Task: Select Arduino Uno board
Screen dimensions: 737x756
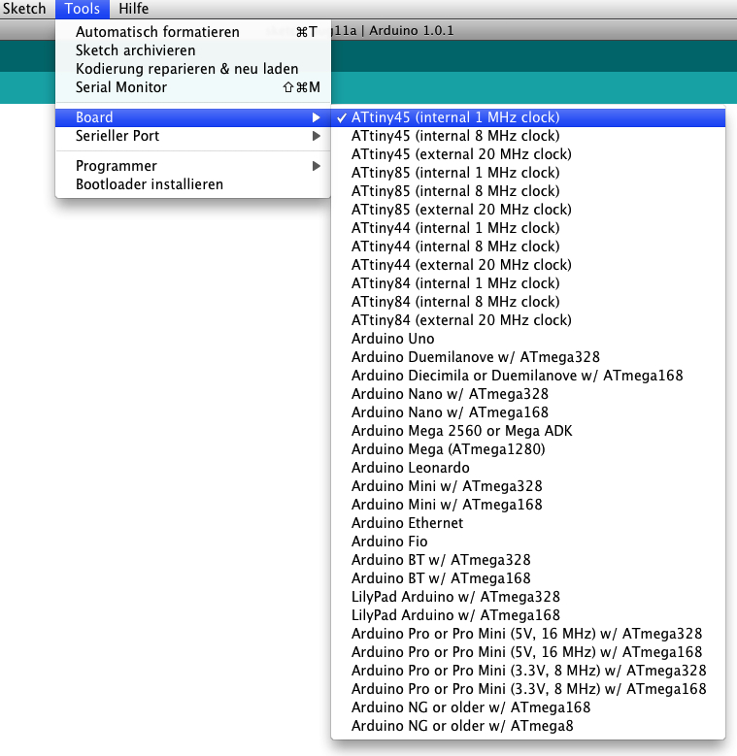Action: pos(392,339)
